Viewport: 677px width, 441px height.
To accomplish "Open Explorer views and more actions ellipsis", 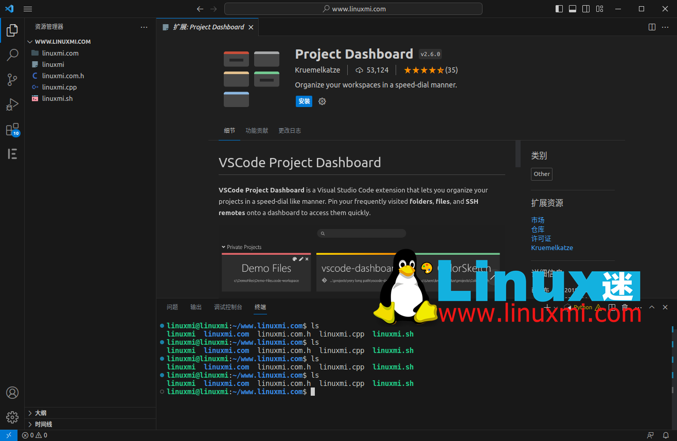I will pos(144,27).
